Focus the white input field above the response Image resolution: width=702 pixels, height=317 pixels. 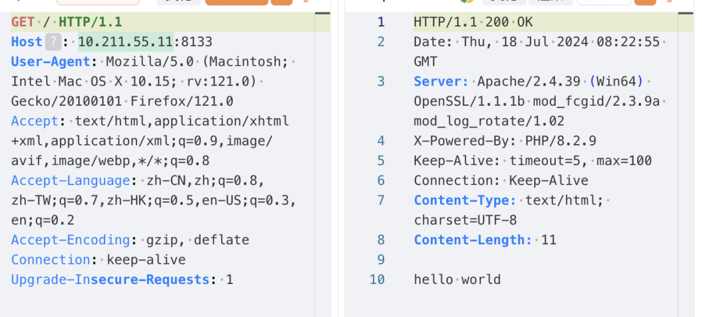[x=604, y=2]
